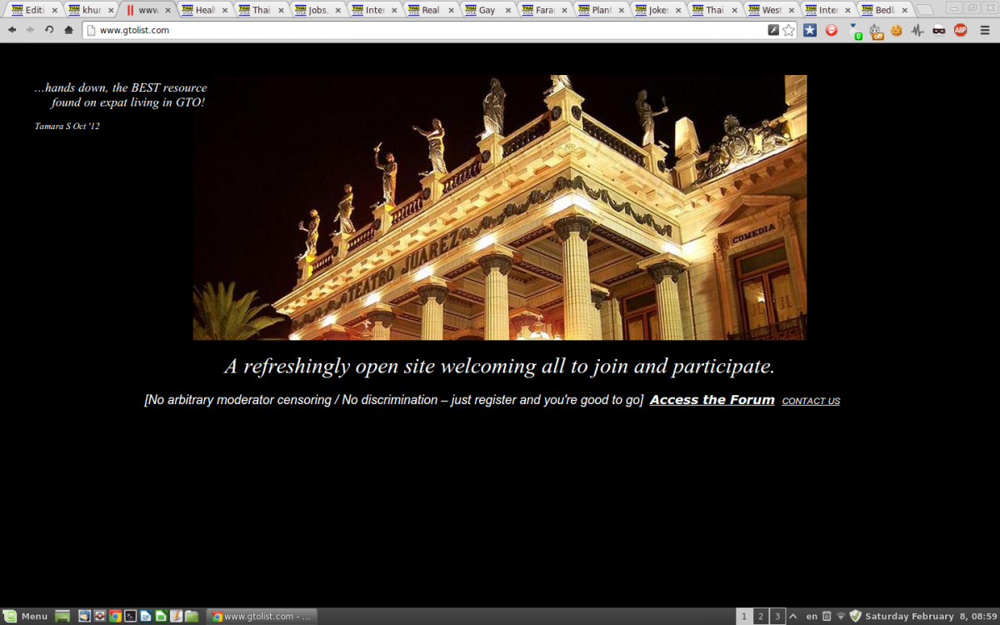Screen dimensions: 1000x625
Task: Open the blue document writer launcher
Action: (x=146, y=617)
